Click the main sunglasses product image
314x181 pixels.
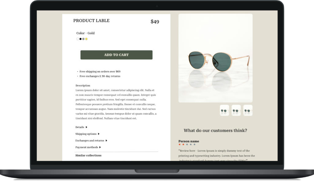[216, 58]
